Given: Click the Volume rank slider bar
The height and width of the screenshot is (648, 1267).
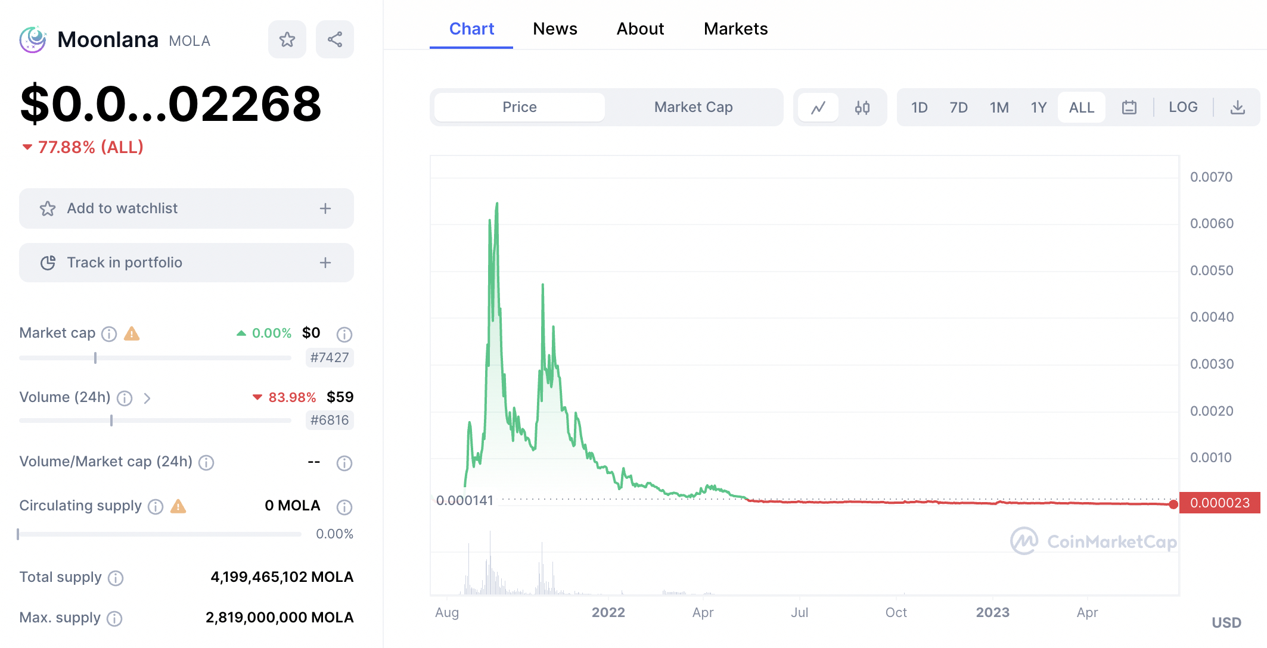Looking at the screenshot, I should point(155,420).
